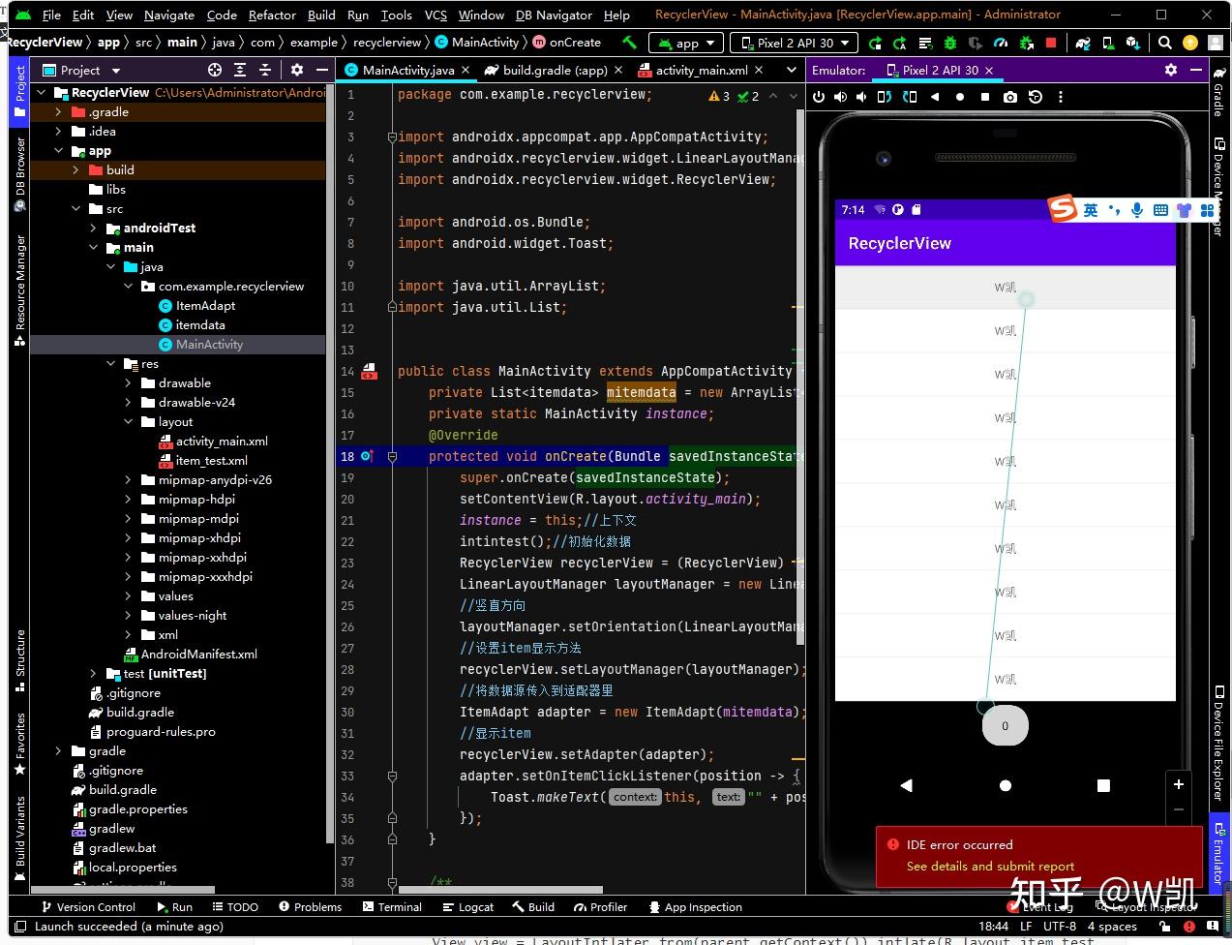Run the app with the green Run icon

pos(876,43)
